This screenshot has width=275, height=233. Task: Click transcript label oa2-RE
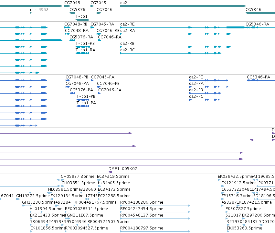[128, 24]
